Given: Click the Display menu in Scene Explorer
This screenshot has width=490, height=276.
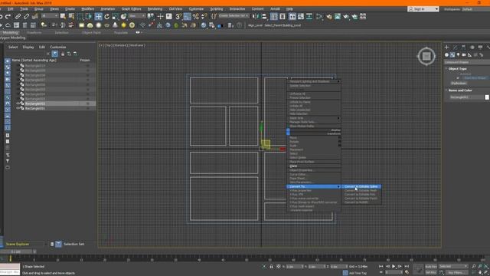Looking at the screenshot, I should click(x=28, y=47).
